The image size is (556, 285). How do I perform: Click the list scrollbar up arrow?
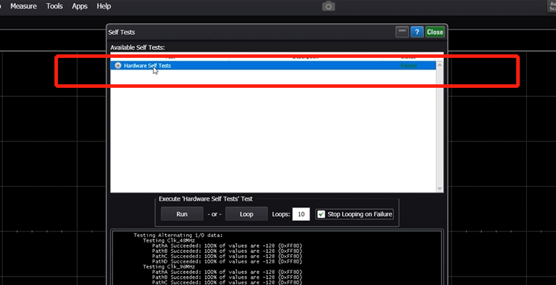click(439, 64)
